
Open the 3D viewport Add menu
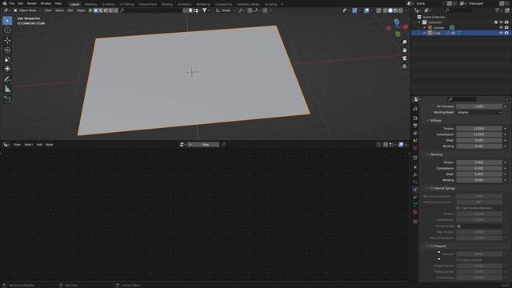(70, 10)
